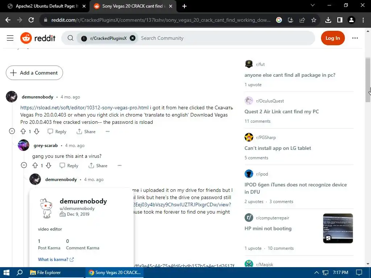The height and width of the screenshot is (278, 371).
Task: Open grey-scarab's username link
Action: coord(46,146)
